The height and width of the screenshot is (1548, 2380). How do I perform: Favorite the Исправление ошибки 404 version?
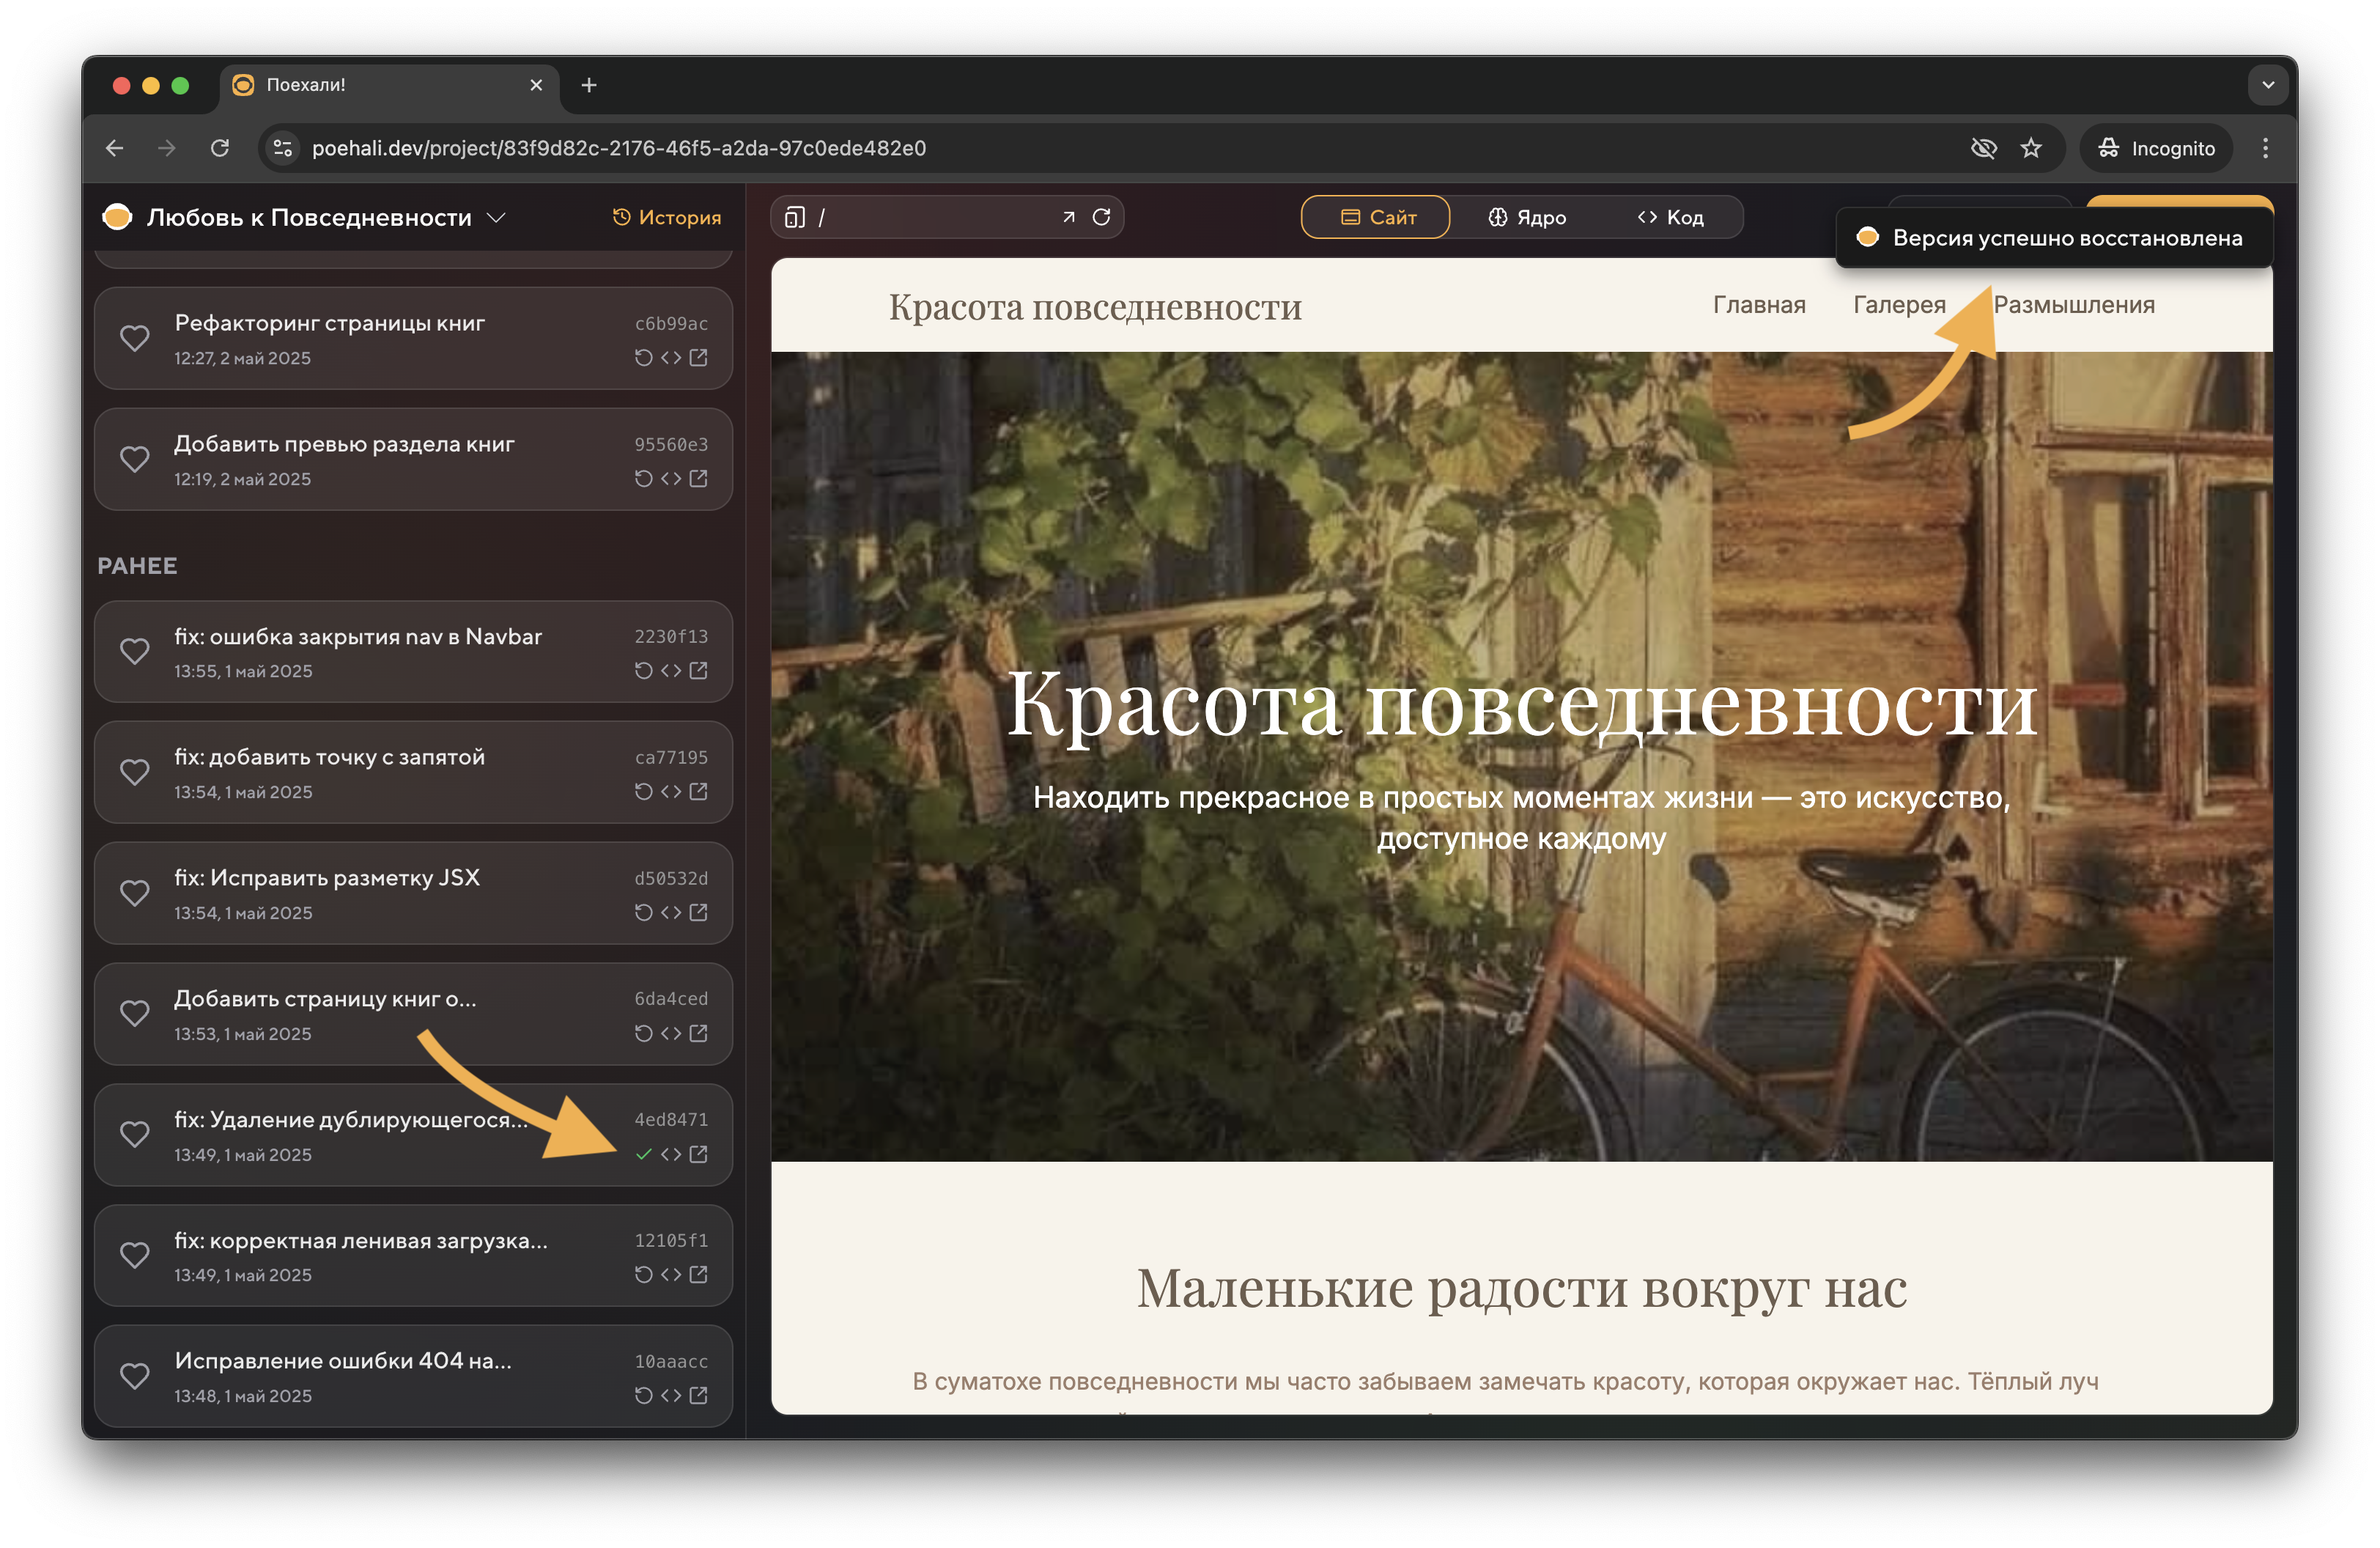pos(136,1375)
